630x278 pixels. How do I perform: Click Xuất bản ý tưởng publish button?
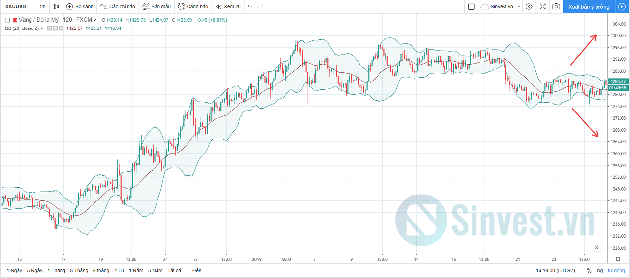click(589, 7)
